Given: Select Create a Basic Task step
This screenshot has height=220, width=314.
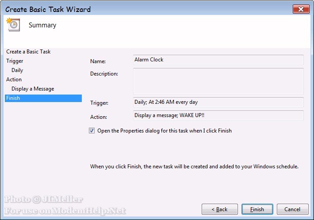Looking at the screenshot, I should pos(28,52).
